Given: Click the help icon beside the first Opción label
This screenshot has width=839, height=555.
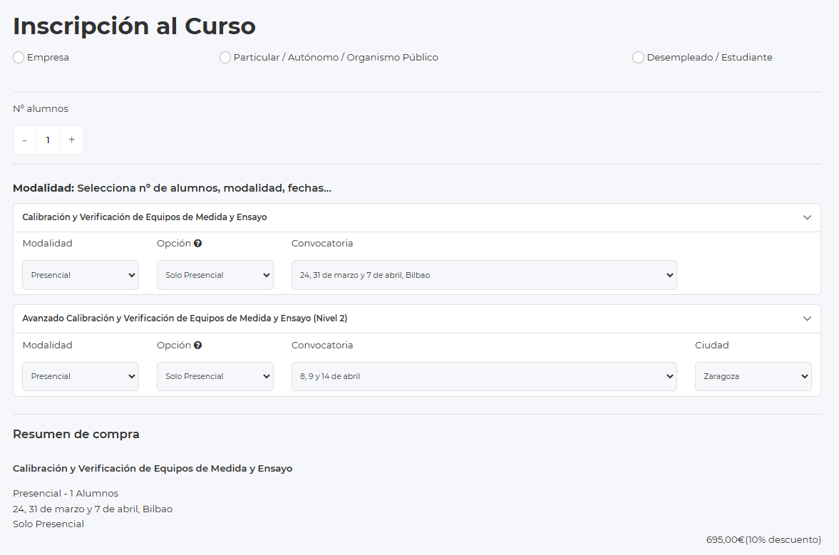Looking at the screenshot, I should [197, 244].
